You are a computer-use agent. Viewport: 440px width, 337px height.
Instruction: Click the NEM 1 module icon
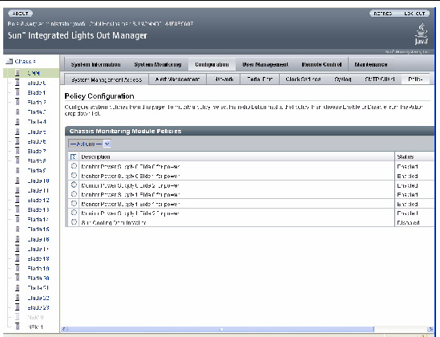coord(18,327)
